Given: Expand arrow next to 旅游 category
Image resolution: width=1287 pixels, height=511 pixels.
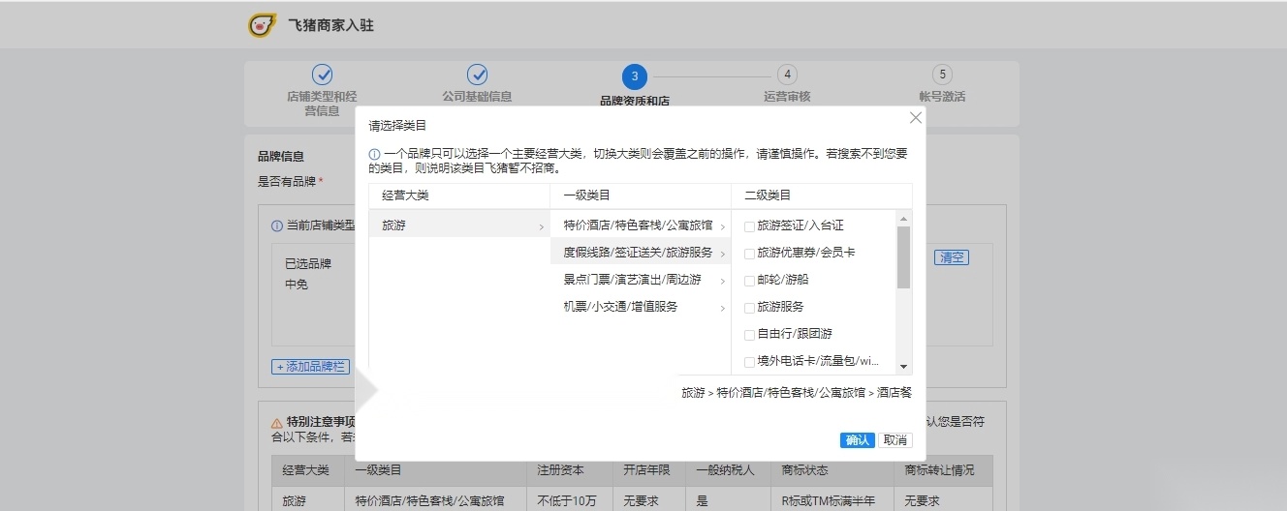Looking at the screenshot, I should [x=541, y=226].
